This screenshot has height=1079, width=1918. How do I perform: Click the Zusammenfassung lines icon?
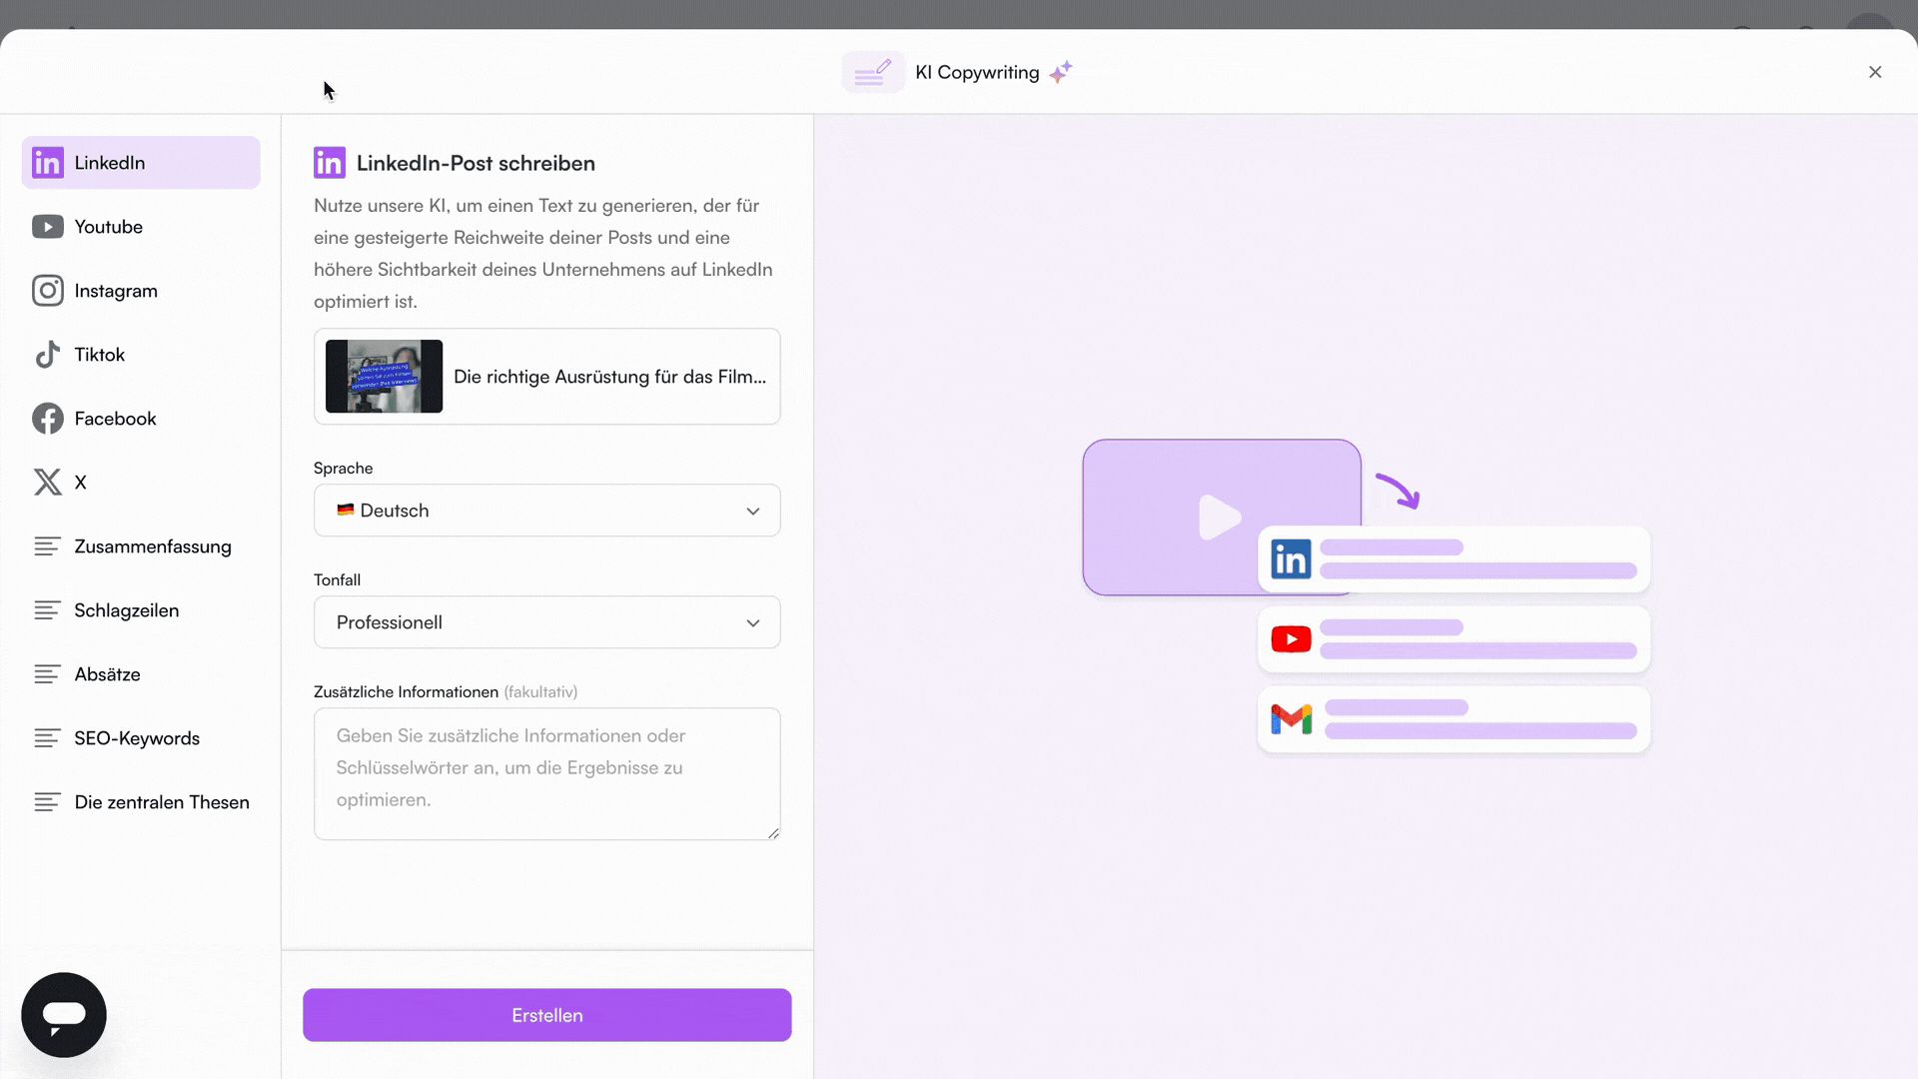pos(47,546)
